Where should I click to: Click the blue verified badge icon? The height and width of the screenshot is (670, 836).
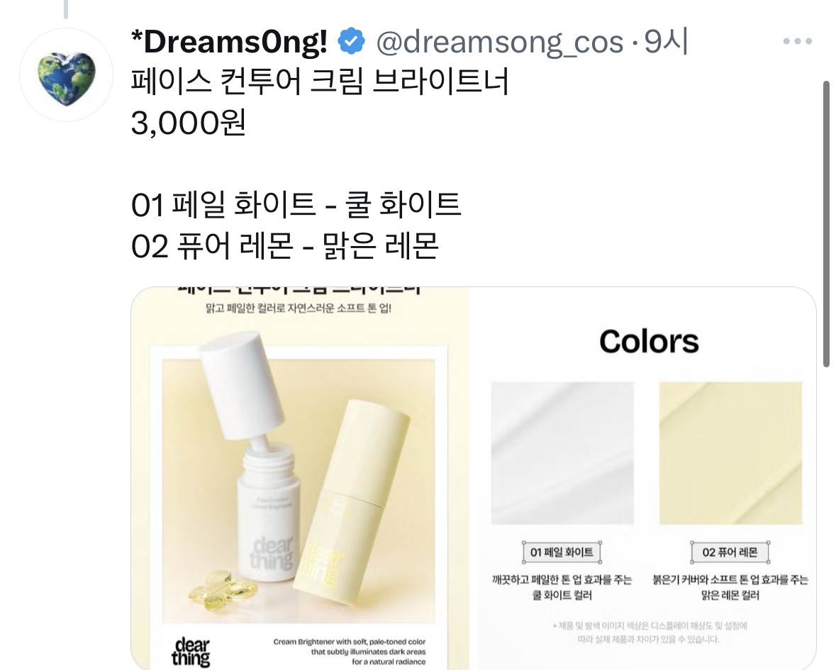[x=352, y=42]
